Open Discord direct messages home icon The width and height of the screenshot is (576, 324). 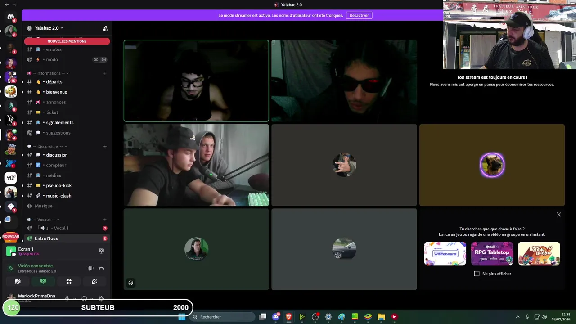point(11,17)
